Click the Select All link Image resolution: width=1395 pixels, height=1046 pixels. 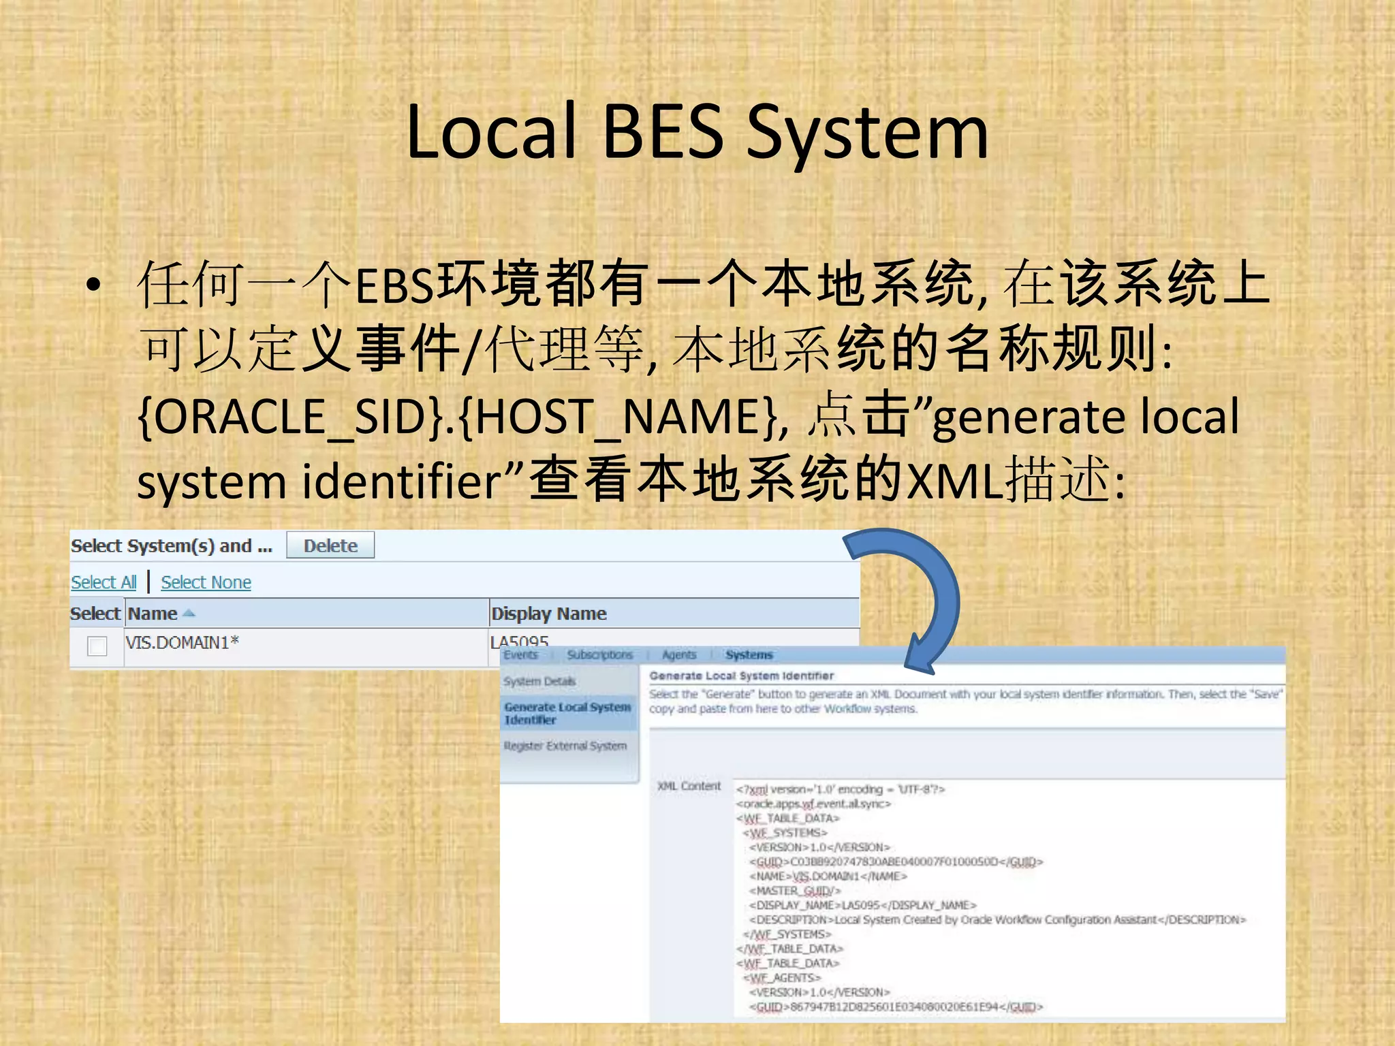click(104, 582)
